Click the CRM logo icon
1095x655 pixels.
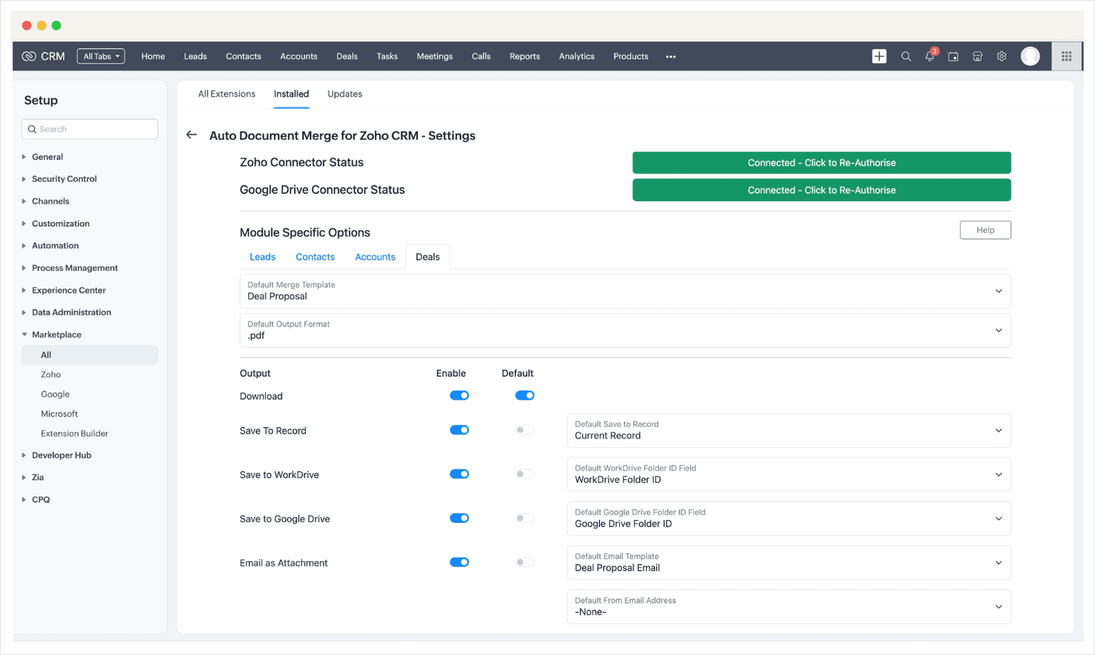coord(29,56)
